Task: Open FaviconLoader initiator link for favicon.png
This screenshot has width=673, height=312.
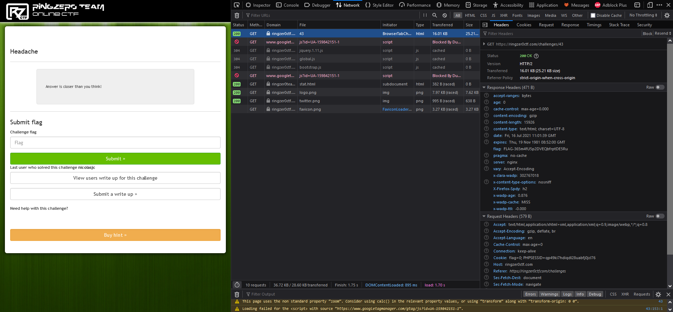Action: [x=397, y=109]
